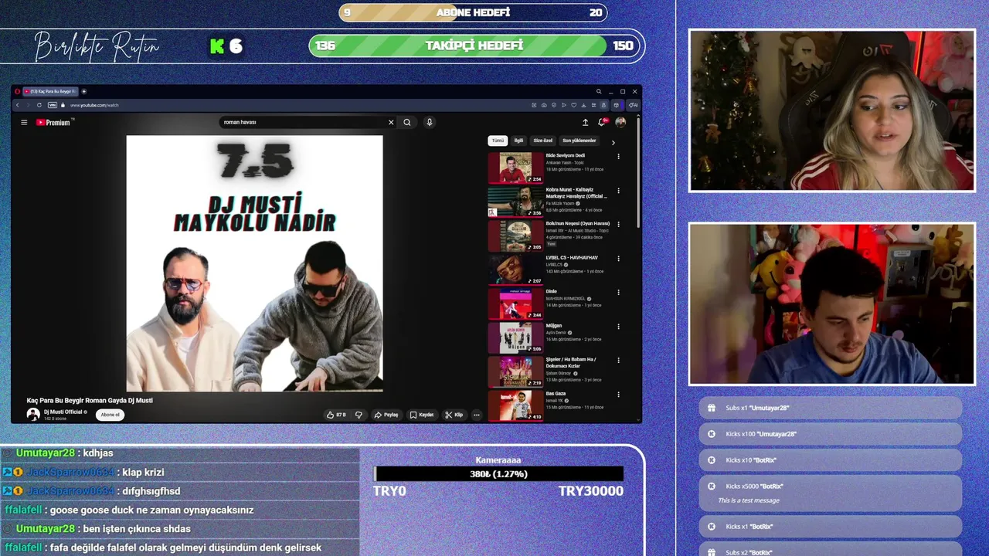The height and width of the screenshot is (556, 989).
Task: Switch to the 'Kaç Para Bu Beygir' browser tab
Action: 50,91
